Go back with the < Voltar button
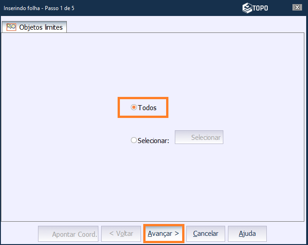 [x=121, y=234]
